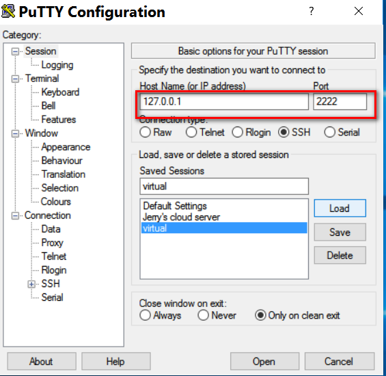Screen dimensions: 386x376
Task: Click the Host Name input field
Action: click(224, 101)
